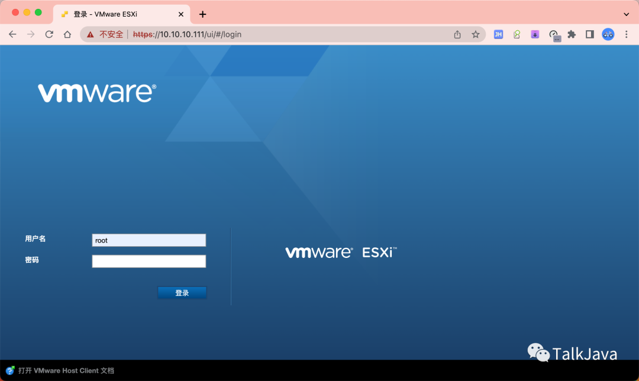Click the speedometer extension icon

click(554, 35)
